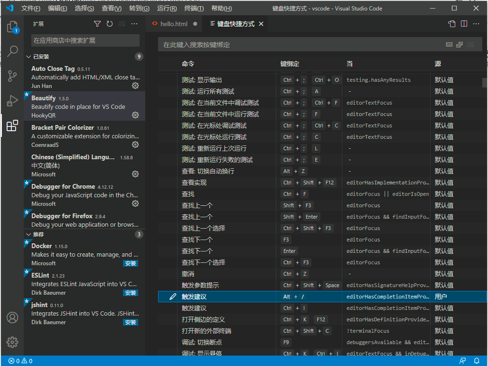The height and width of the screenshot is (366, 488).
Task: Open the 编辑(E) menu
Action: [x=57, y=9]
